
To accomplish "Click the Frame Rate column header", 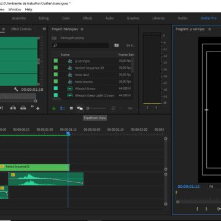I will (126, 55).
